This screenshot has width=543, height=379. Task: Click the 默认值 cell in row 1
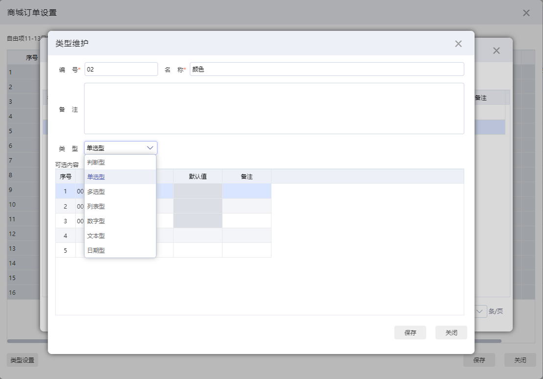198,191
